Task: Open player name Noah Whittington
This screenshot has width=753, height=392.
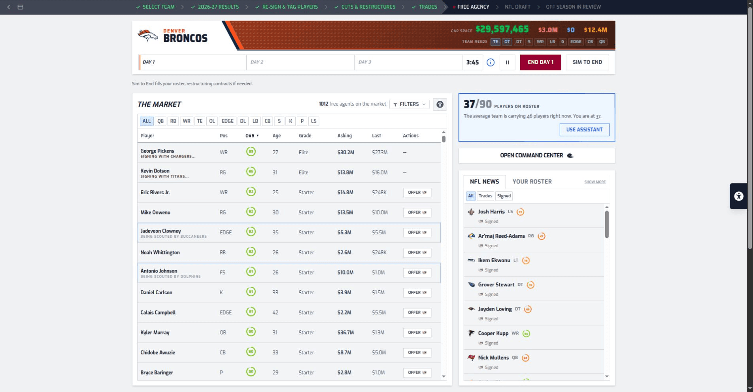Action: click(x=160, y=252)
